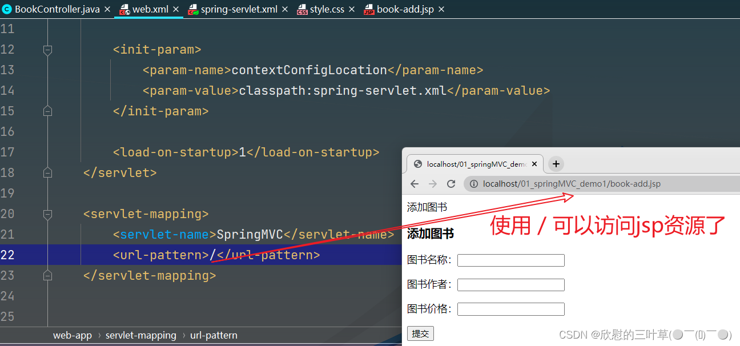The height and width of the screenshot is (346, 740).
Task: Click the contextConfigLocation param-name text
Action: pos(309,70)
